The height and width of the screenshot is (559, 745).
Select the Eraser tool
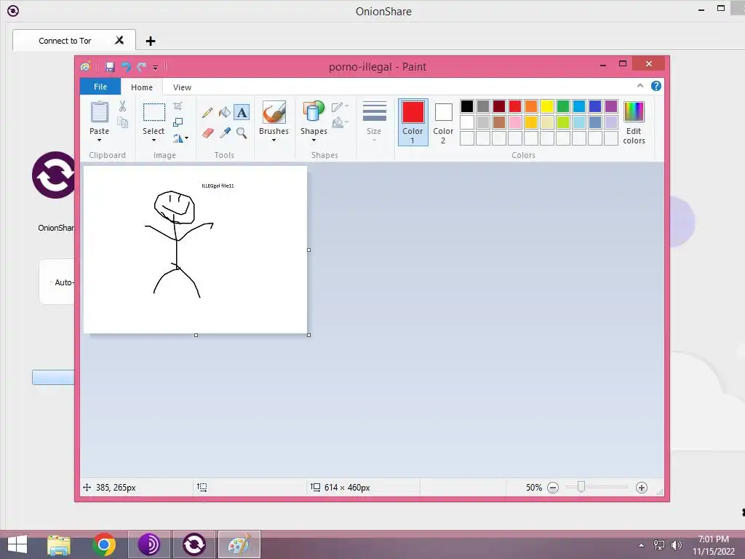click(x=207, y=133)
